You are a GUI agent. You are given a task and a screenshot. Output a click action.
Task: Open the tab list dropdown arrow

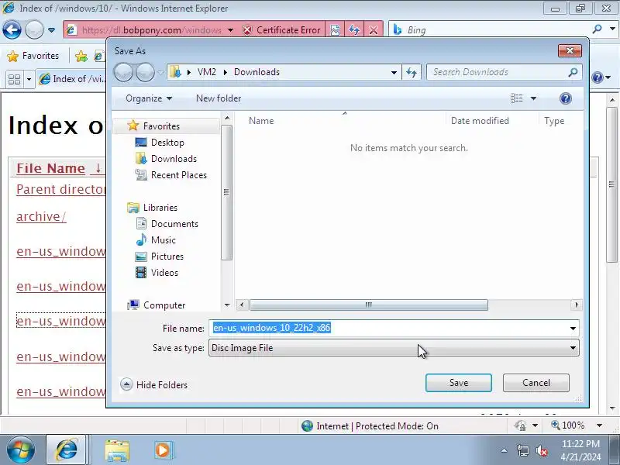coord(29,80)
